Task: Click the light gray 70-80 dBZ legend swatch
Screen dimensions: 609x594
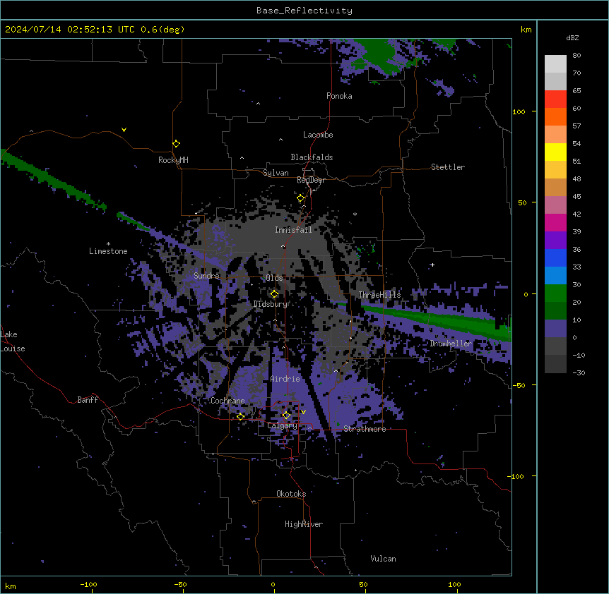Action: pos(555,64)
